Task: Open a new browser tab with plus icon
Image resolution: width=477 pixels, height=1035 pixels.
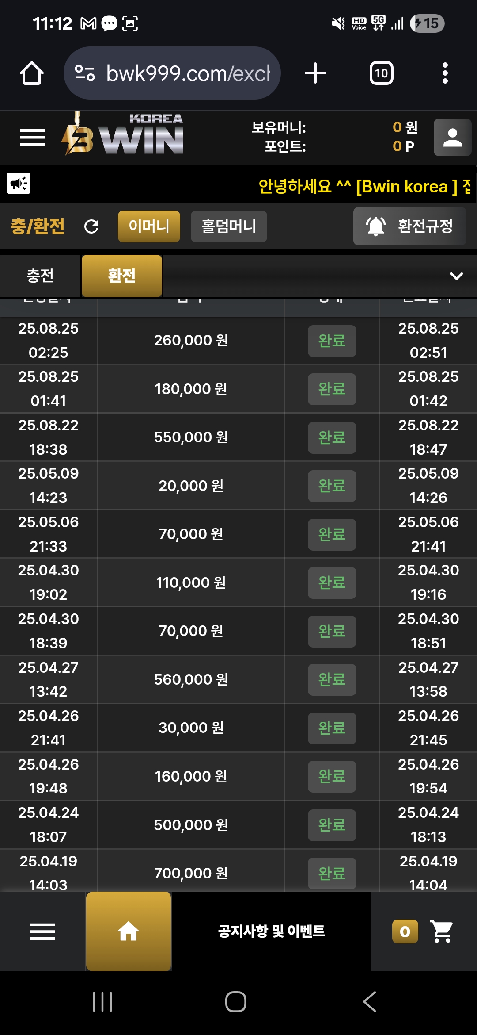Action: 315,73
